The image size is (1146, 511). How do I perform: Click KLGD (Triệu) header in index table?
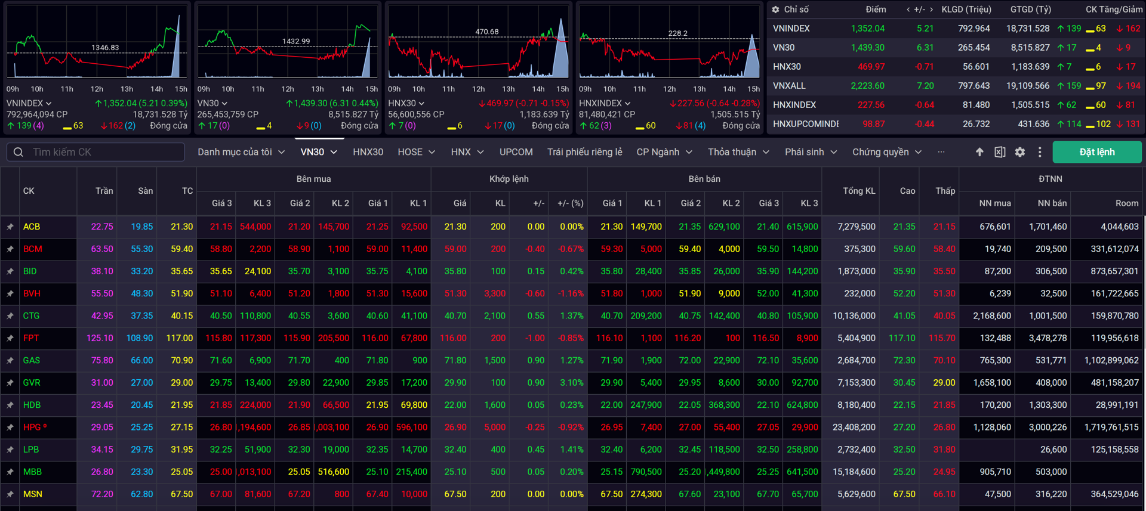pyautogui.click(x=966, y=10)
